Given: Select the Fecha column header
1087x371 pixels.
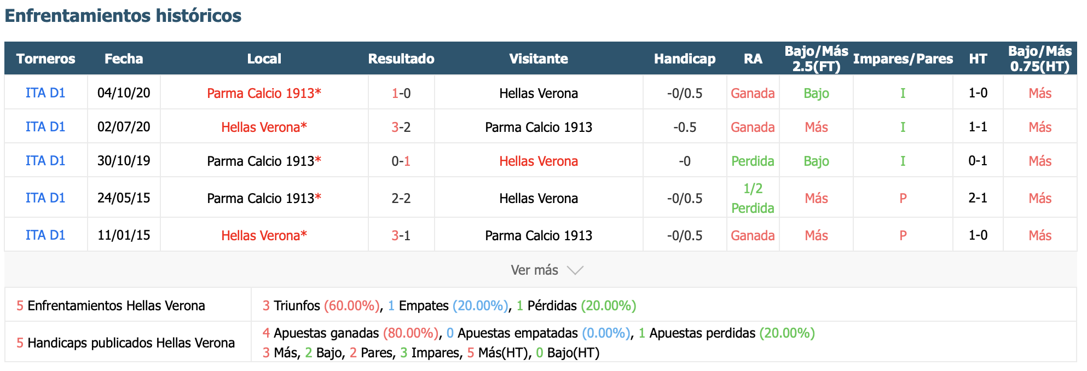Looking at the screenshot, I should pyautogui.click(x=124, y=59).
